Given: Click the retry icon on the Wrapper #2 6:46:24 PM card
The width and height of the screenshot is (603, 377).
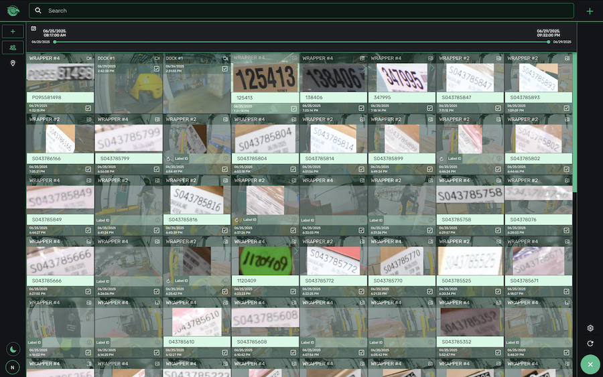Looking at the screenshot, I should pyautogui.click(x=442, y=159).
